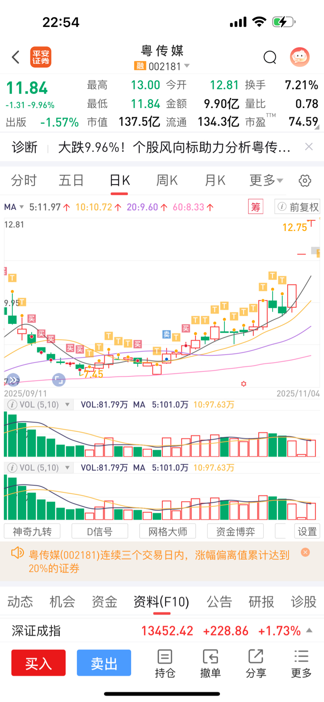Open info icon of second VOL panel
Screen dimensions: 324x702
12,468
